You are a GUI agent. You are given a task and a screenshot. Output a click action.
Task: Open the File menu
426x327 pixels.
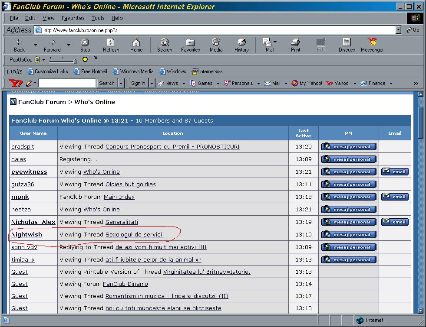click(14, 18)
